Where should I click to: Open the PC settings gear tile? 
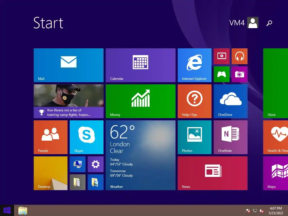(96, 164)
